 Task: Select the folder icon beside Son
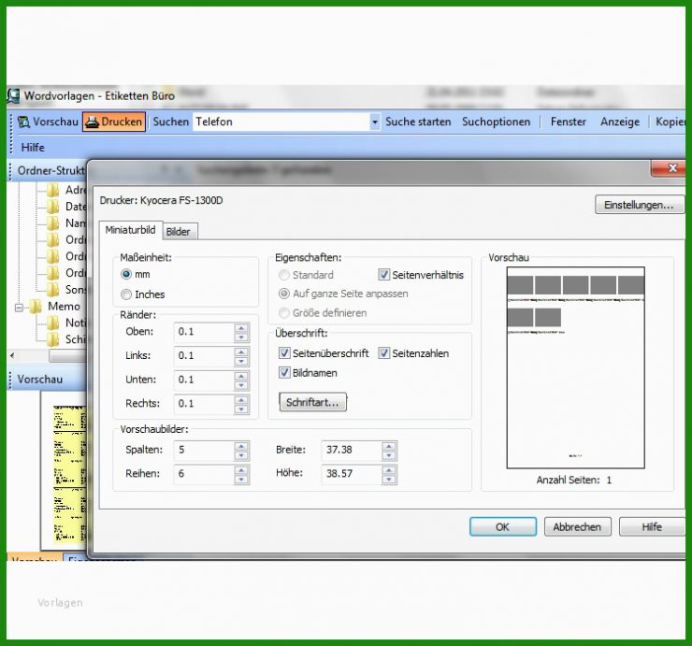(53, 290)
